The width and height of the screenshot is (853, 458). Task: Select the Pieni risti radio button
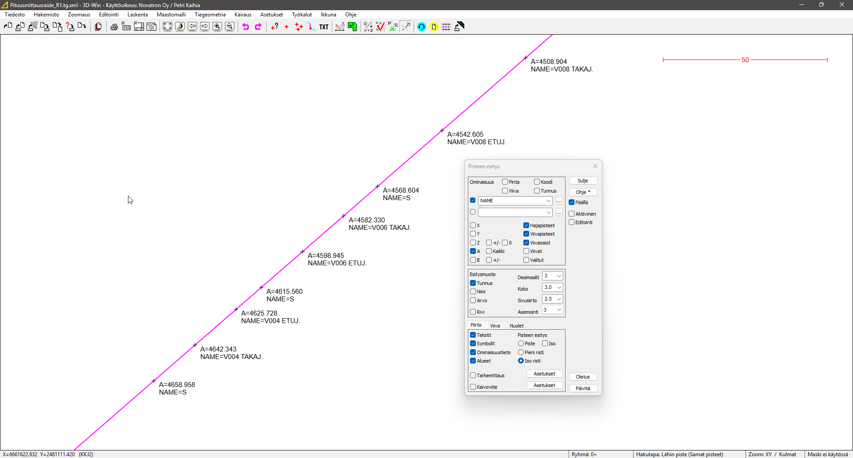521,352
